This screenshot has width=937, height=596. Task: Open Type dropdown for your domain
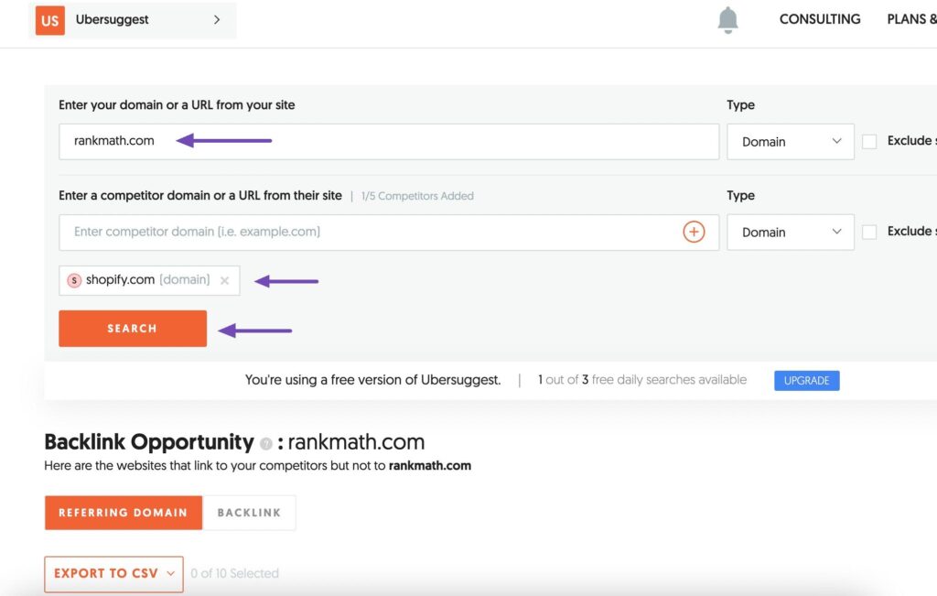(790, 142)
